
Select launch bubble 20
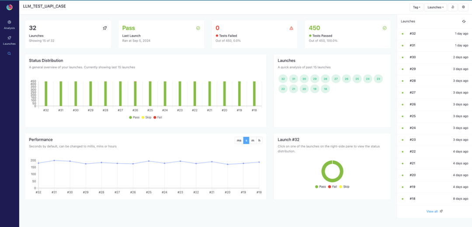pyautogui.click(x=304, y=89)
